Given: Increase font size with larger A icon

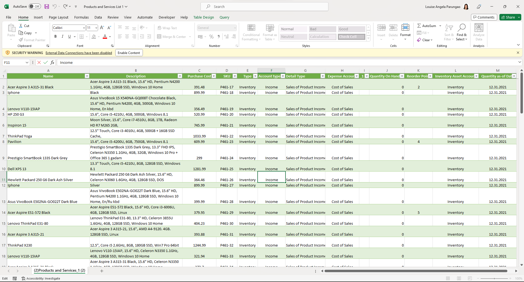Looking at the screenshot, I should 102,28.
